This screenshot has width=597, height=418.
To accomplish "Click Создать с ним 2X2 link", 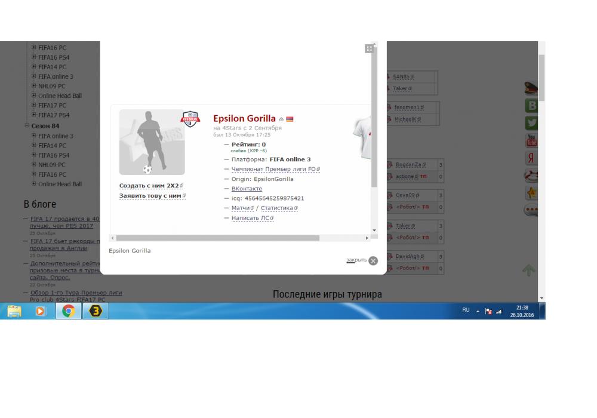I will (150, 186).
